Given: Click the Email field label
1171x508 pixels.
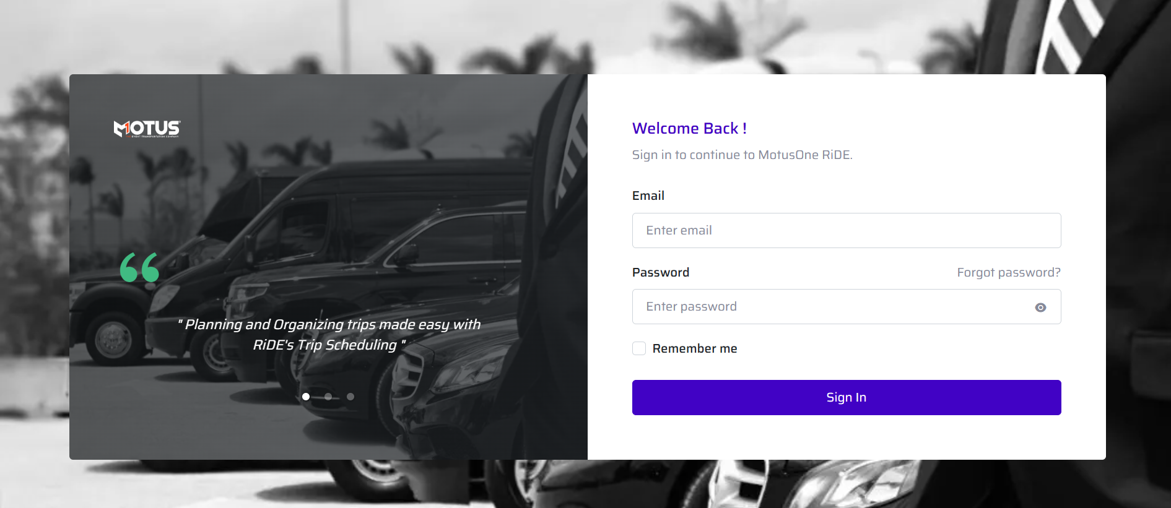Looking at the screenshot, I should 648,196.
